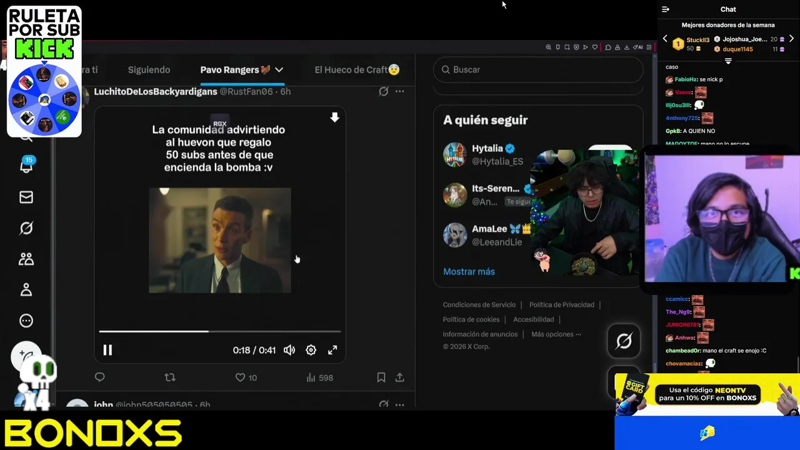Open LuchitoDeLosBackyardigans profile name
This screenshot has height=450, width=800.
point(155,91)
